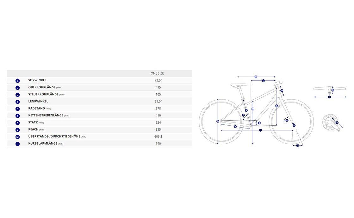This screenshot has width=354, height=218.
Task: Click the ONE SIZE column header
Action: (x=157, y=73)
